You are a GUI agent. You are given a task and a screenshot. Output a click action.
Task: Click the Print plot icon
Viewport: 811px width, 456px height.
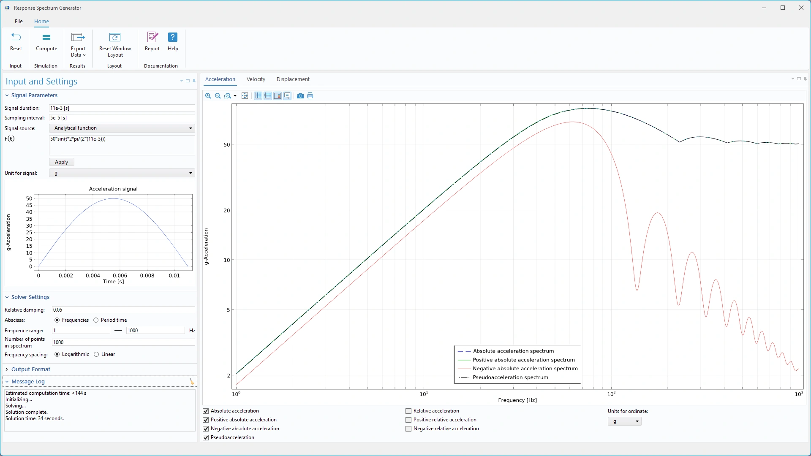pyautogui.click(x=310, y=96)
